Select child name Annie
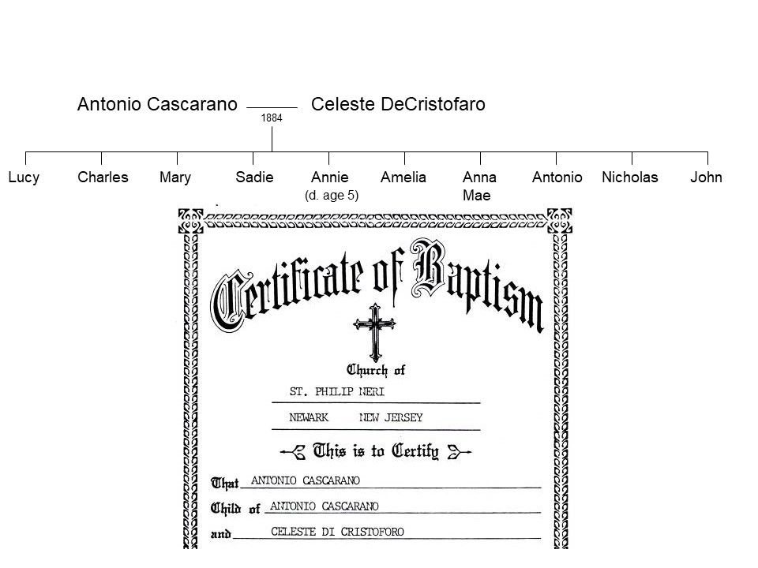This screenshot has height=568, width=758. tap(330, 177)
